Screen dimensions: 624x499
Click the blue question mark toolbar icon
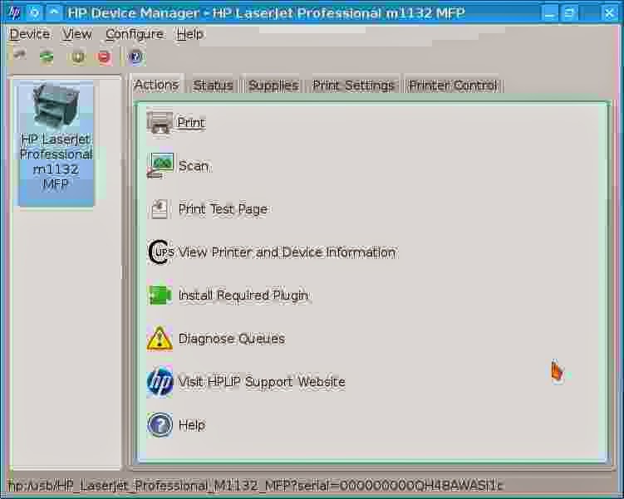coord(135,56)
